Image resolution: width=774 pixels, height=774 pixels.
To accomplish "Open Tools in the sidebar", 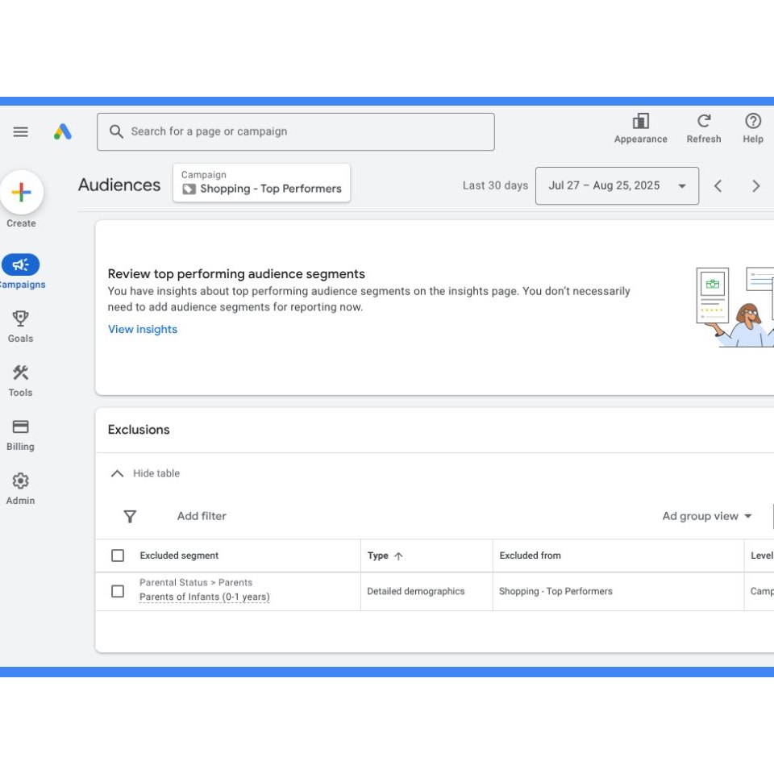I will [20, 381].
